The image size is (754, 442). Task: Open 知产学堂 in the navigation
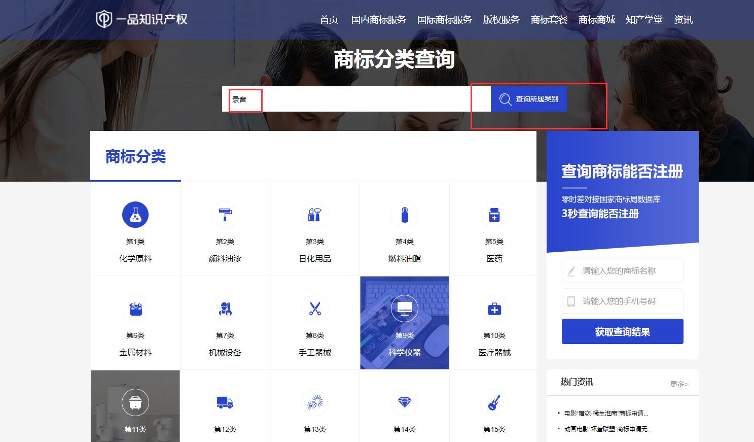[x=644, y=20]
